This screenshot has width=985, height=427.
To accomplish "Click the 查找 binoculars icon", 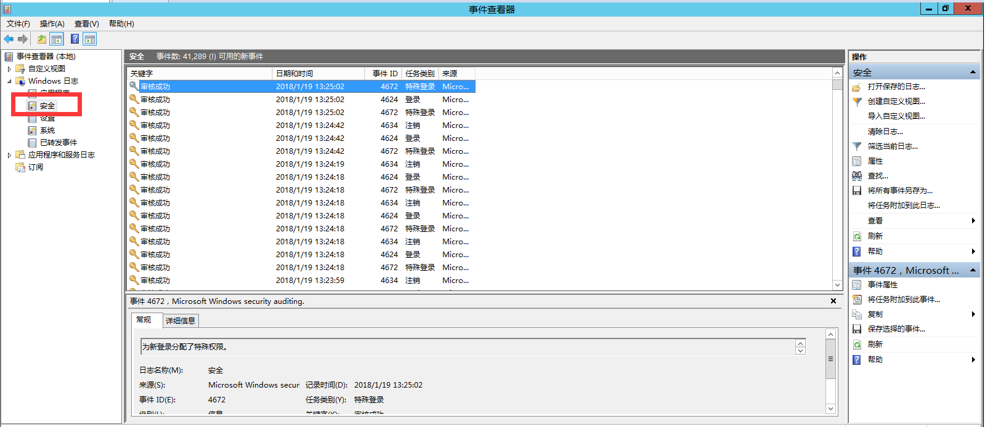I will 857,176.
